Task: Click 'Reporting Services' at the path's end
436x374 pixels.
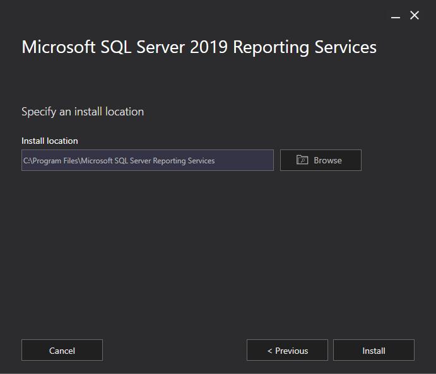Action: click(183, 161)
